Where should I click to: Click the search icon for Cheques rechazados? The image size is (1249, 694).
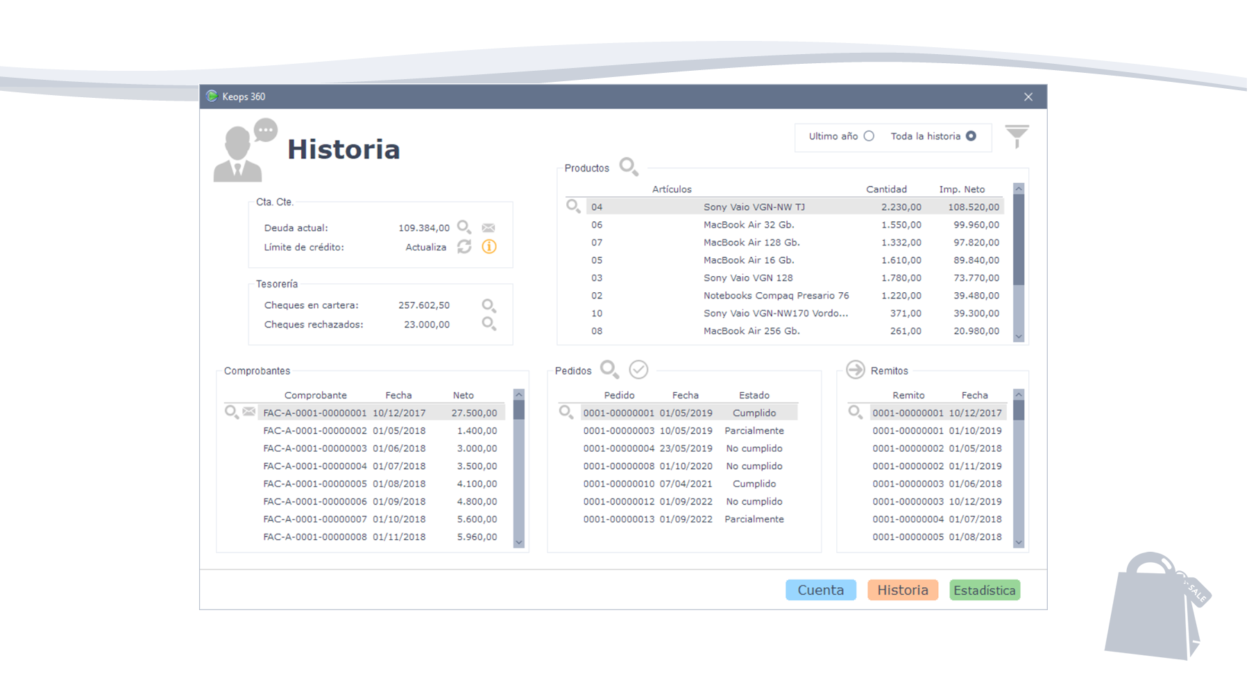click(x=489, y=324)
